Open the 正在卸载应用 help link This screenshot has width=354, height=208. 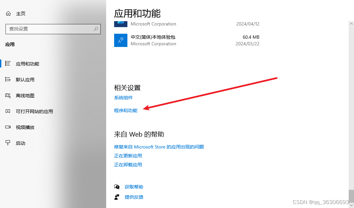pos(128,165)
